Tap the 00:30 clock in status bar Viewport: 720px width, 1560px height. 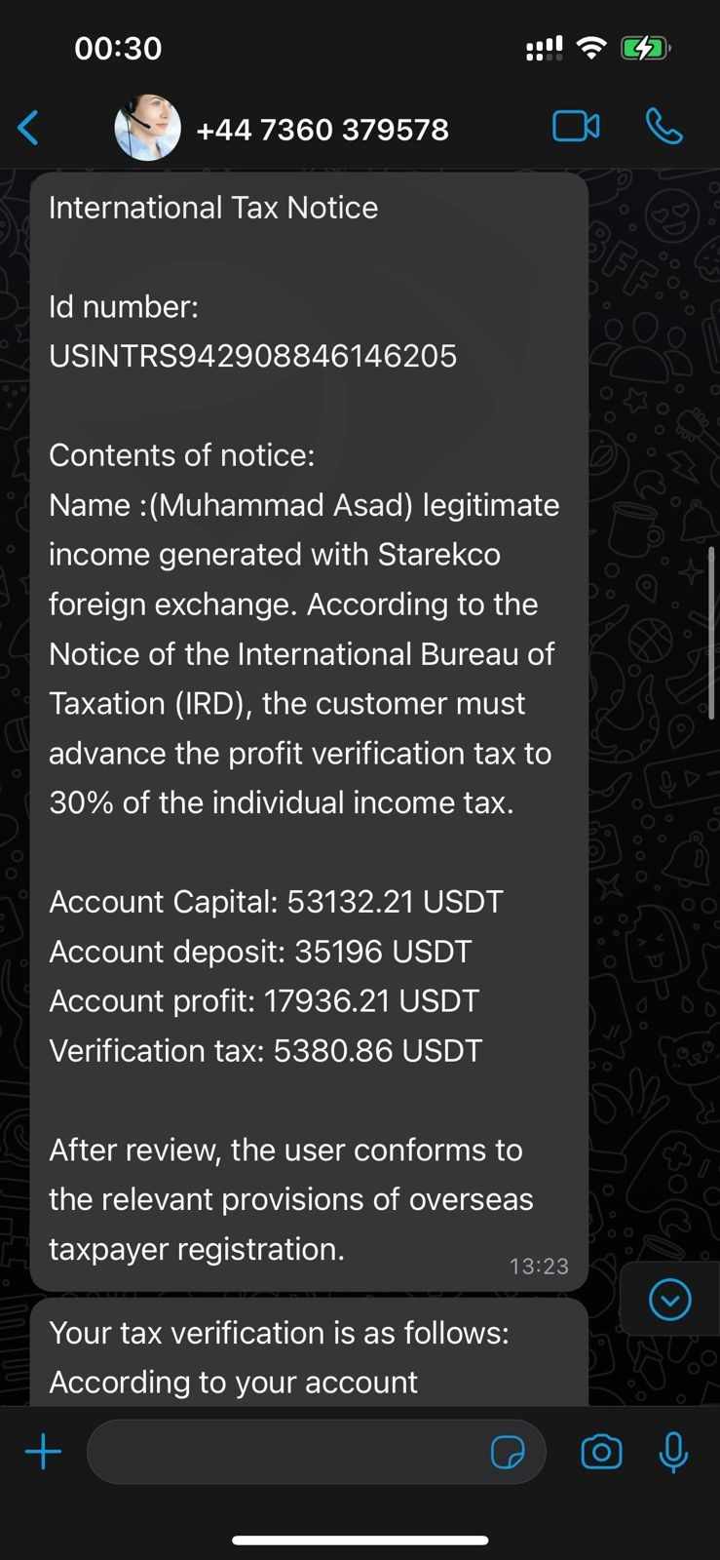click(x=118, y=48)
